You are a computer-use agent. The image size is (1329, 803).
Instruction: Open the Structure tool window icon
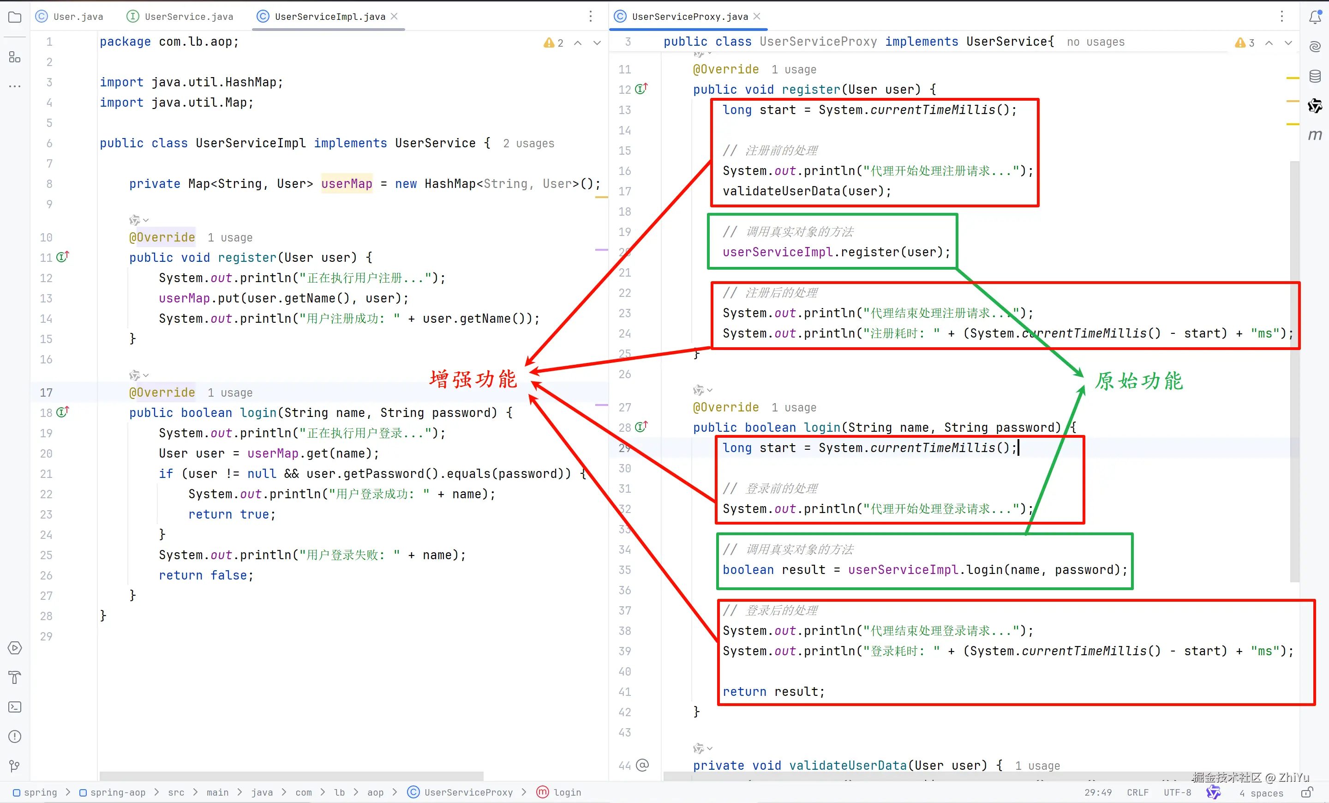click(15, 57)
